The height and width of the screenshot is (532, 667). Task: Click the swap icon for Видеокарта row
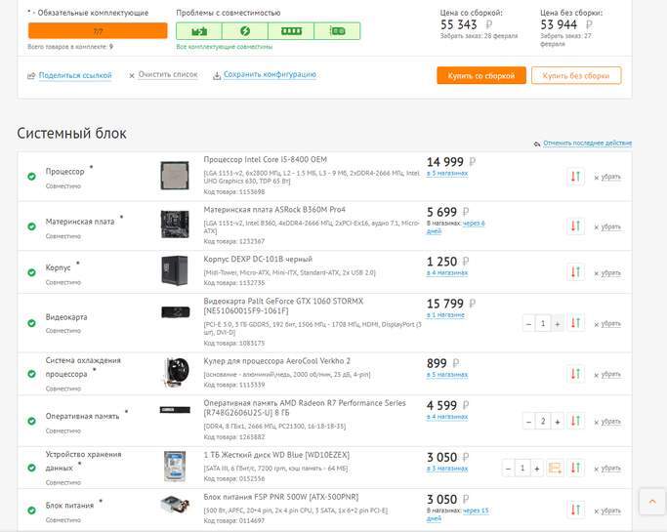pyautogui.click(x=575, y=323)
